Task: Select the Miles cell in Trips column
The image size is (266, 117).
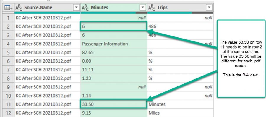Action: point(180,113)
